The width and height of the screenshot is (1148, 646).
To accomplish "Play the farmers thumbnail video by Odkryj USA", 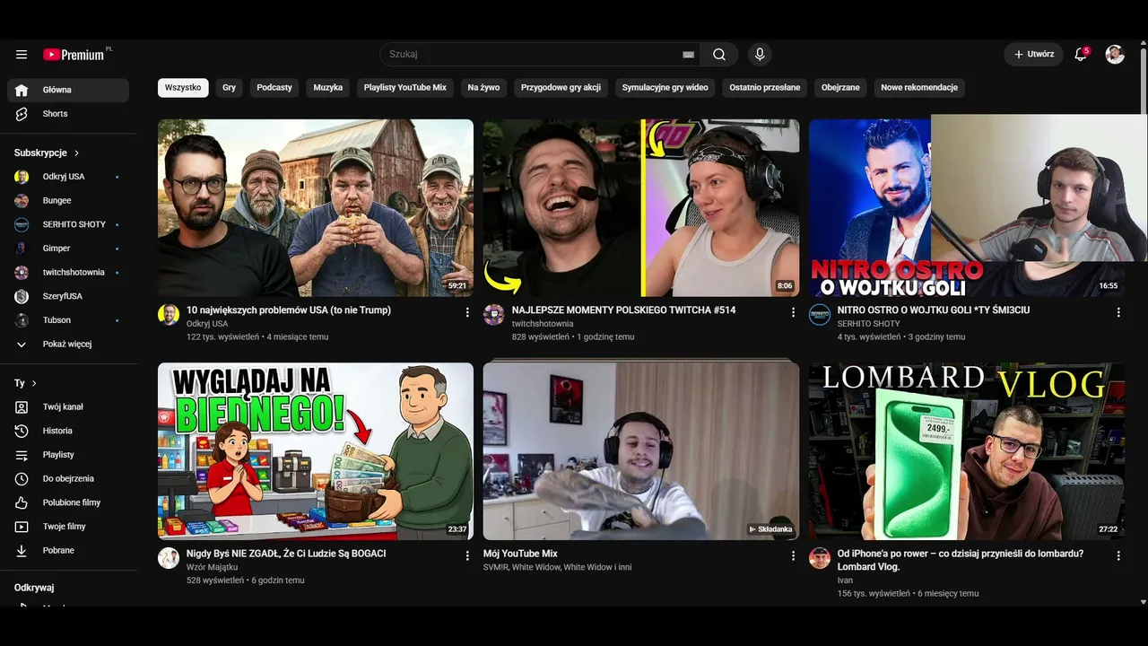I will 316,208.
